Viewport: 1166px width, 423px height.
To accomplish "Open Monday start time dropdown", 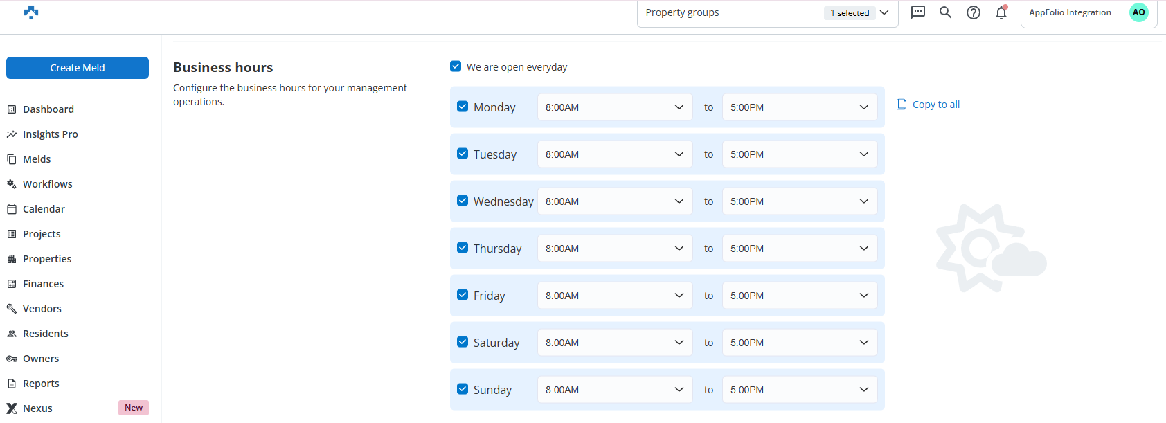I will click(x=614, y=107).
